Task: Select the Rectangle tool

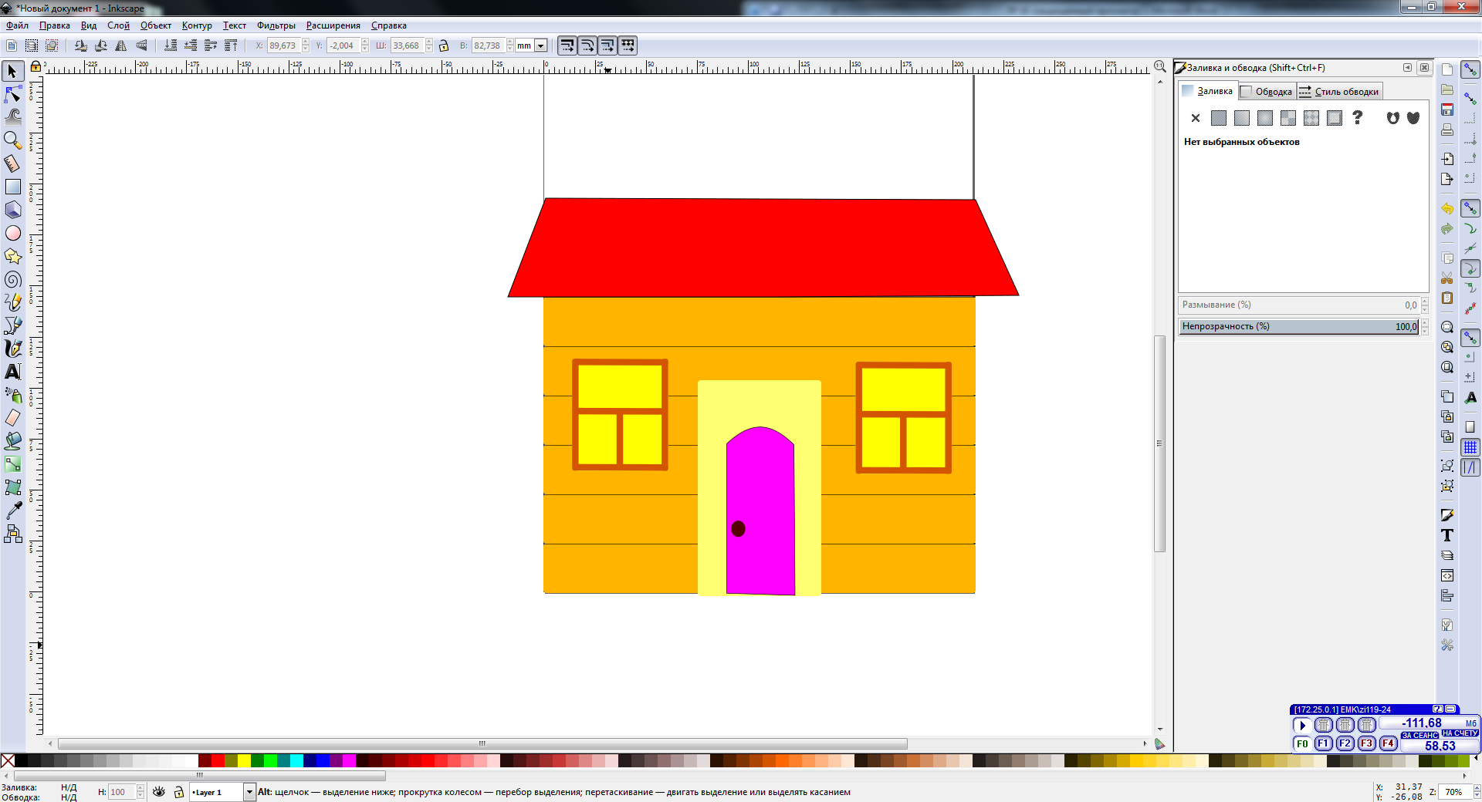Action: pyautogui.click(x=12, y=187)
